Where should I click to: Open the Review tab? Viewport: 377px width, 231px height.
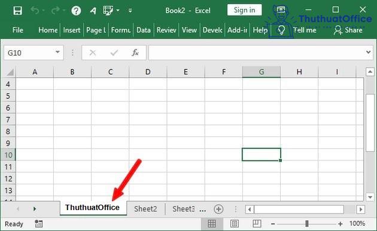[x=166, y=30]
